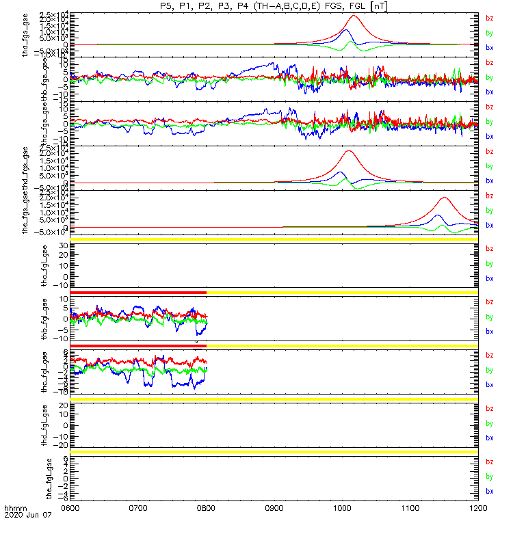Click the 0900 time axis label
The width and height of the screenshot is (513, 547).
click(274, 508)
